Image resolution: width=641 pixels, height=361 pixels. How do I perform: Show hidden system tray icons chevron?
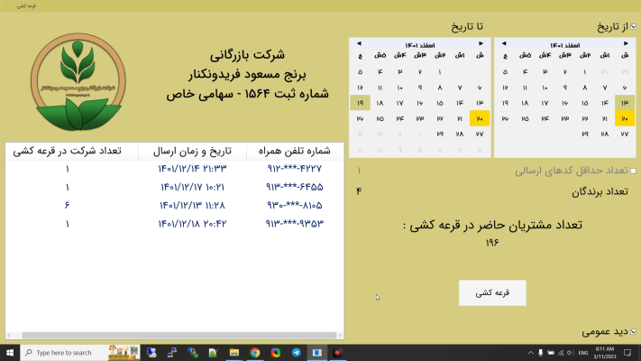pos(531,353)
